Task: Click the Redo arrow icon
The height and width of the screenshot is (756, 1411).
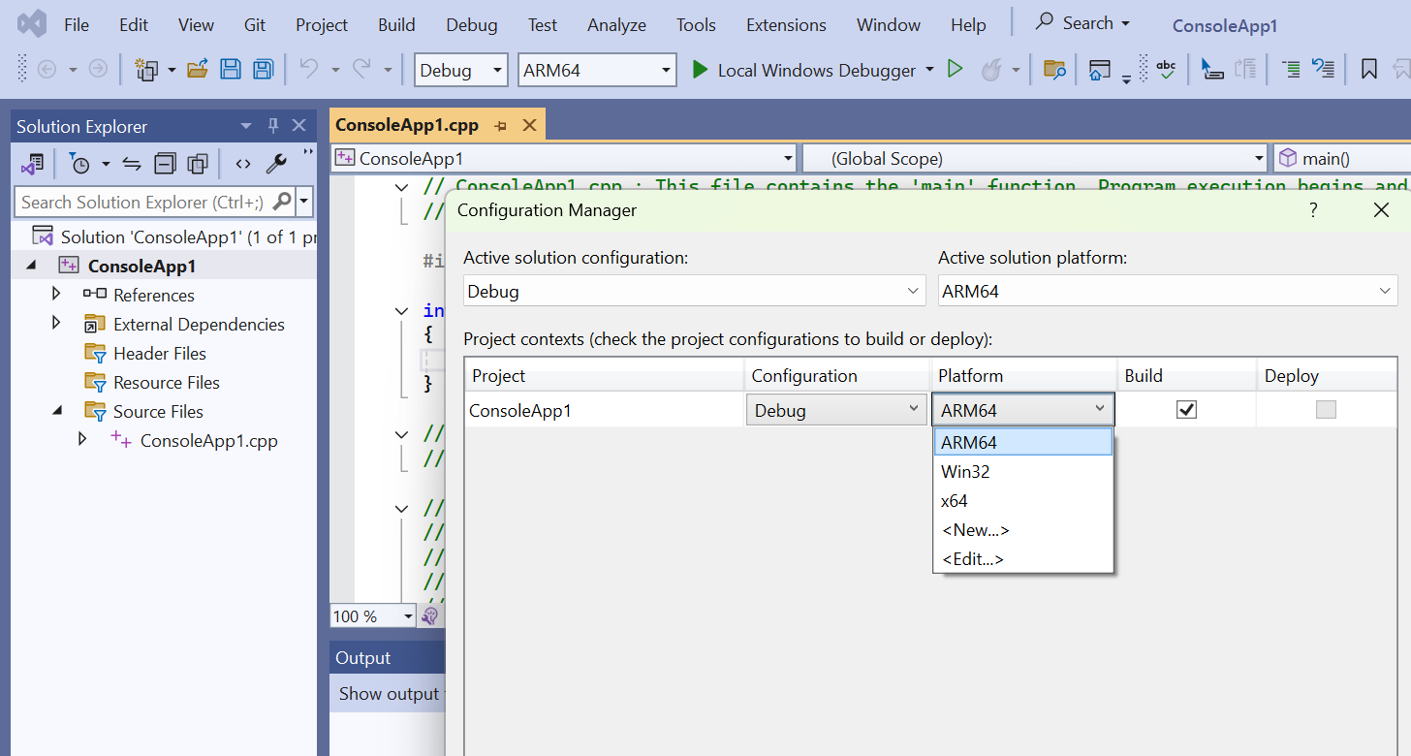Action: [x=361, y=69]
